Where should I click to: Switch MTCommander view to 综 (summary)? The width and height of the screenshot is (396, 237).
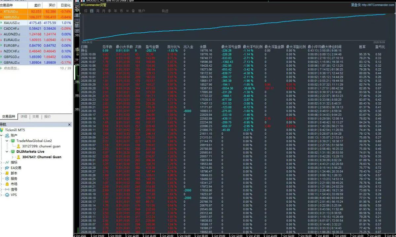(86, 11)
